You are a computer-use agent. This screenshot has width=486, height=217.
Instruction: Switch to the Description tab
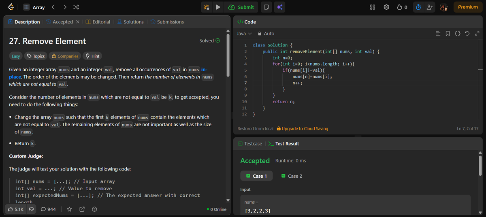tap(24, 22)
